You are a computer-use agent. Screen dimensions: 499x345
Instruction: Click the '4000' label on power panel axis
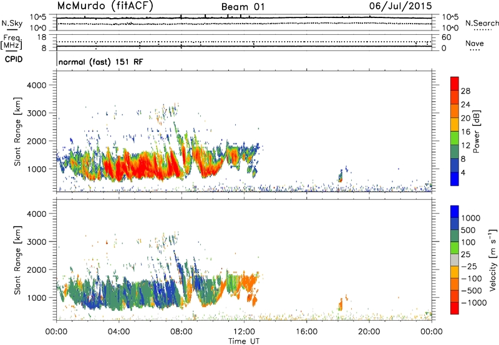point(36,85)
